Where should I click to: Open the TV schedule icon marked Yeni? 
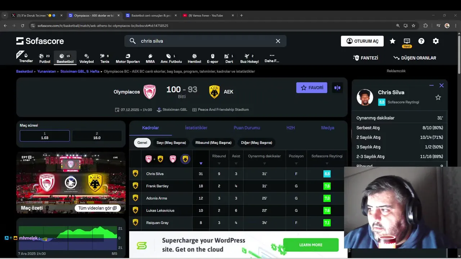coord(407,42)
